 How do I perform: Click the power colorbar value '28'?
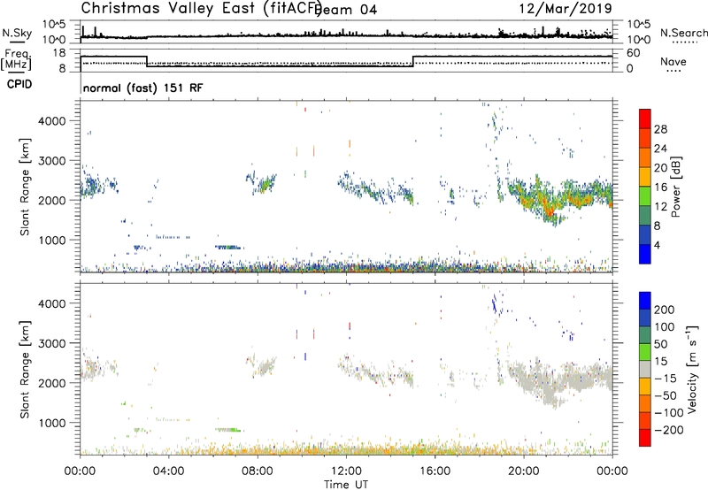pyautogui.click(x=660, y=129)
